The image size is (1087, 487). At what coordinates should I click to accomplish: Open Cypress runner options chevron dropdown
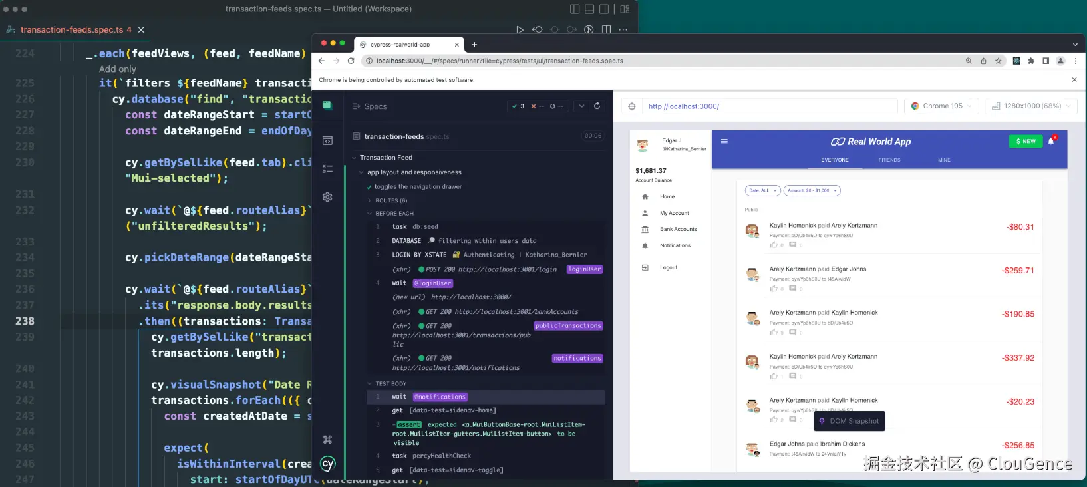coord(581,106)
